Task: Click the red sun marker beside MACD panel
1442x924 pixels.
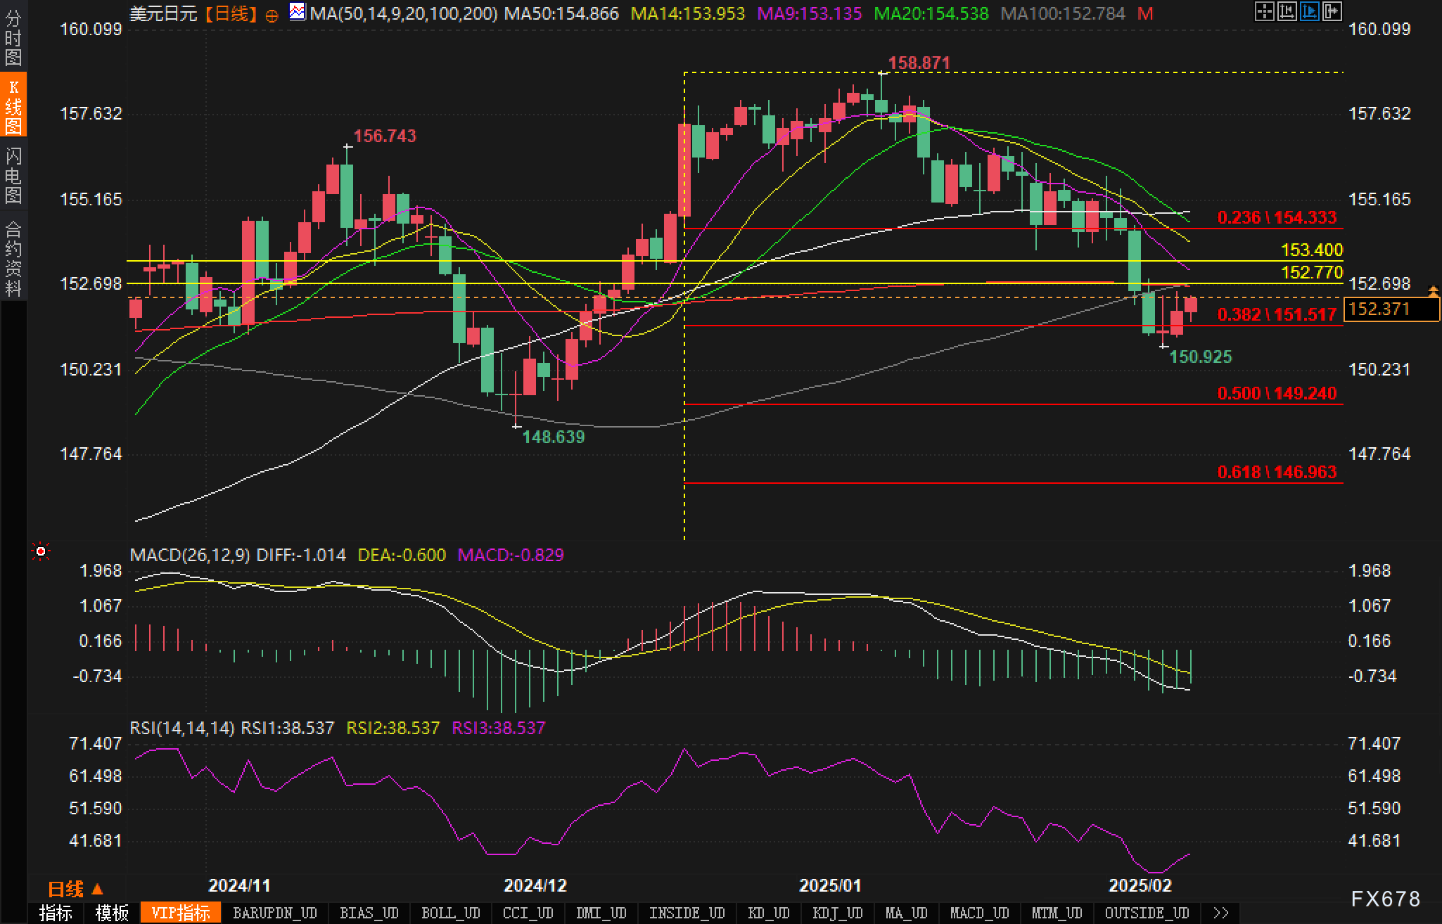Action: coord(41,552)
